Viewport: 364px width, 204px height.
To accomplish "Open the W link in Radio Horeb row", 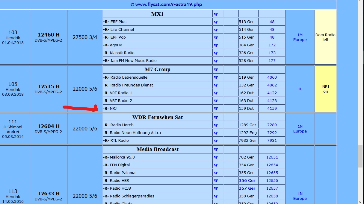I will click(216, 125).
